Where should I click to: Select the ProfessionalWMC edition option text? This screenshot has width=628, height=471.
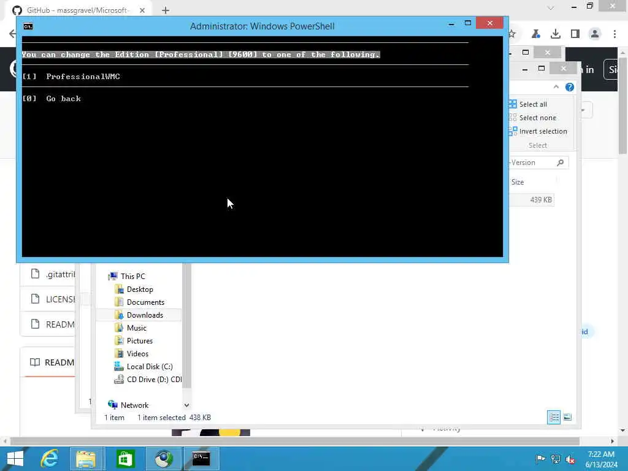83,77
